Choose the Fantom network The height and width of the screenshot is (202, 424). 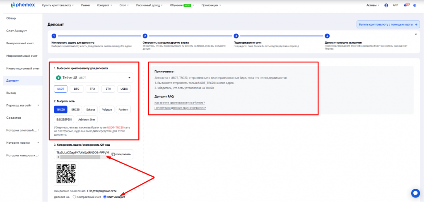click(x=123, y=110)
